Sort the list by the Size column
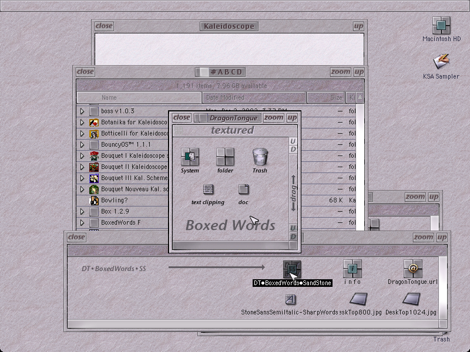470x352 pixels. pos(326,97)
